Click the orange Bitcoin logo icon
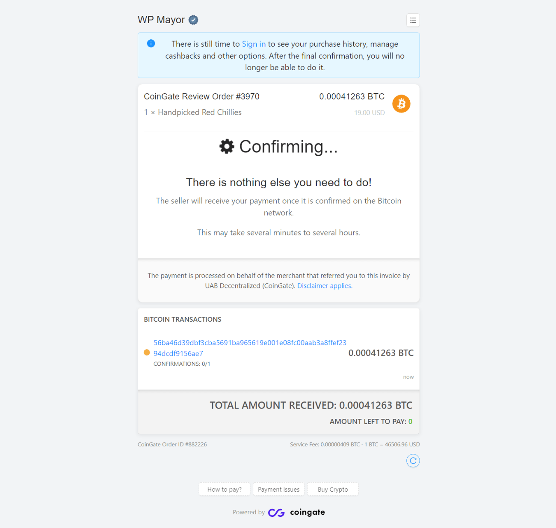The image size is (556, 528). (x=401, y=104)
